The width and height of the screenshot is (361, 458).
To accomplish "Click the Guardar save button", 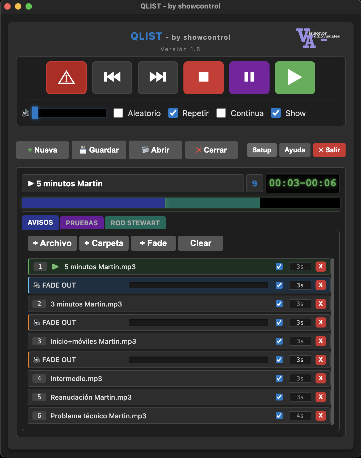I will click(x=99, y=150).
